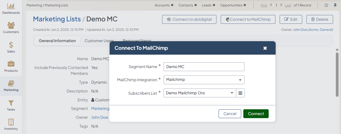Open the Dashboards sidebar icon
341x134 pixels.
tap(11, 9)
